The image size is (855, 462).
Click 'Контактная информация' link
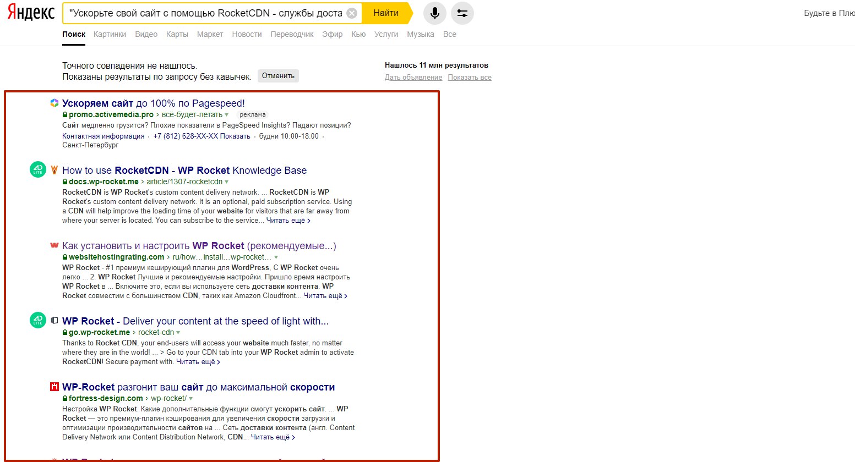point(103,136)
